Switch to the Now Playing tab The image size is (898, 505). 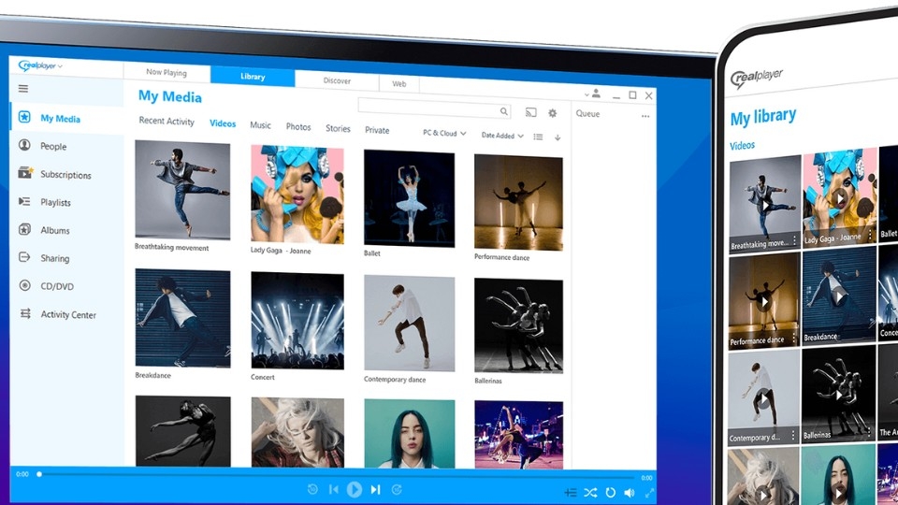pos(167,72)
